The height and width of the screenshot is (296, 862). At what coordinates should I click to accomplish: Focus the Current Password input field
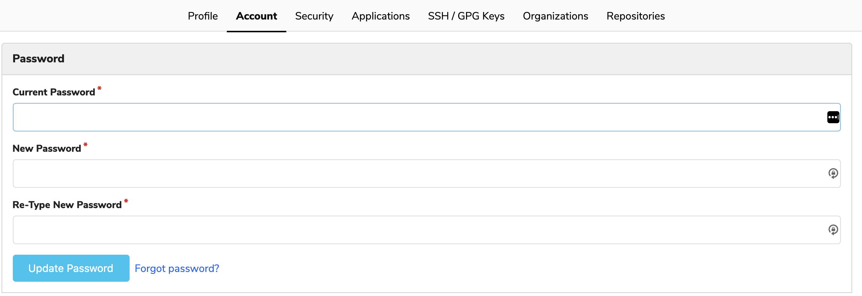[426, 117]
